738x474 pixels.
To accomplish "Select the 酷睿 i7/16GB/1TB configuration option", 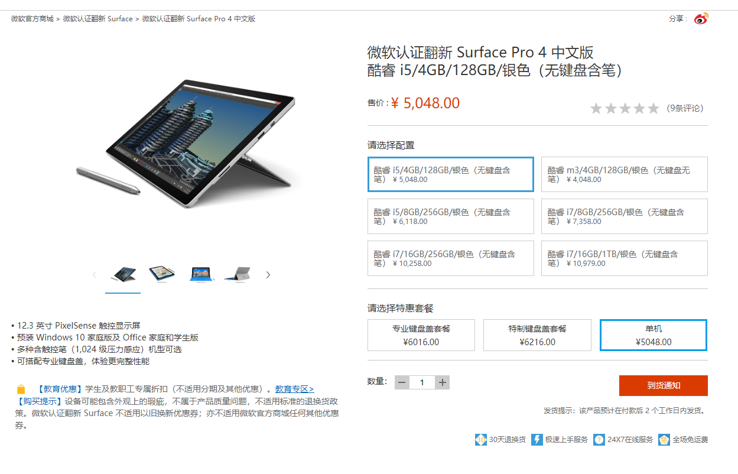I will [624, 258].
